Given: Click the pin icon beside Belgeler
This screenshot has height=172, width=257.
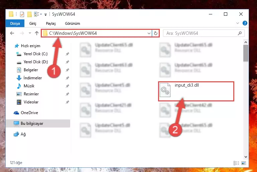Looking at the screenshot, I should (x=67, y=70).
